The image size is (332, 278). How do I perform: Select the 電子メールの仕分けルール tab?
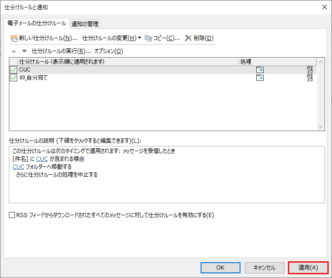(x=36, y=23)
